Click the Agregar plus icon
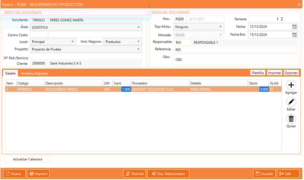This screenshot has width=304, height=180. pyautogui.click(x=291, y=85)
